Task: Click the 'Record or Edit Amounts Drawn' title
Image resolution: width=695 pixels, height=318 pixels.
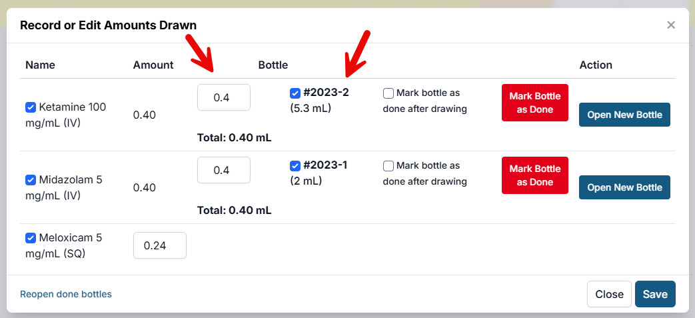Action: (x=108, y=25)
